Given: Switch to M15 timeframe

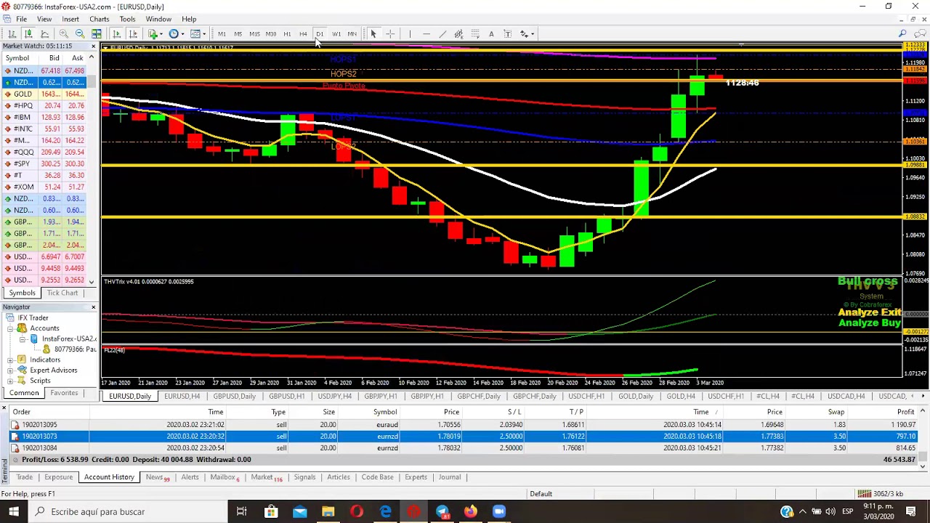Looking at the screenshot, I should 254,33.
